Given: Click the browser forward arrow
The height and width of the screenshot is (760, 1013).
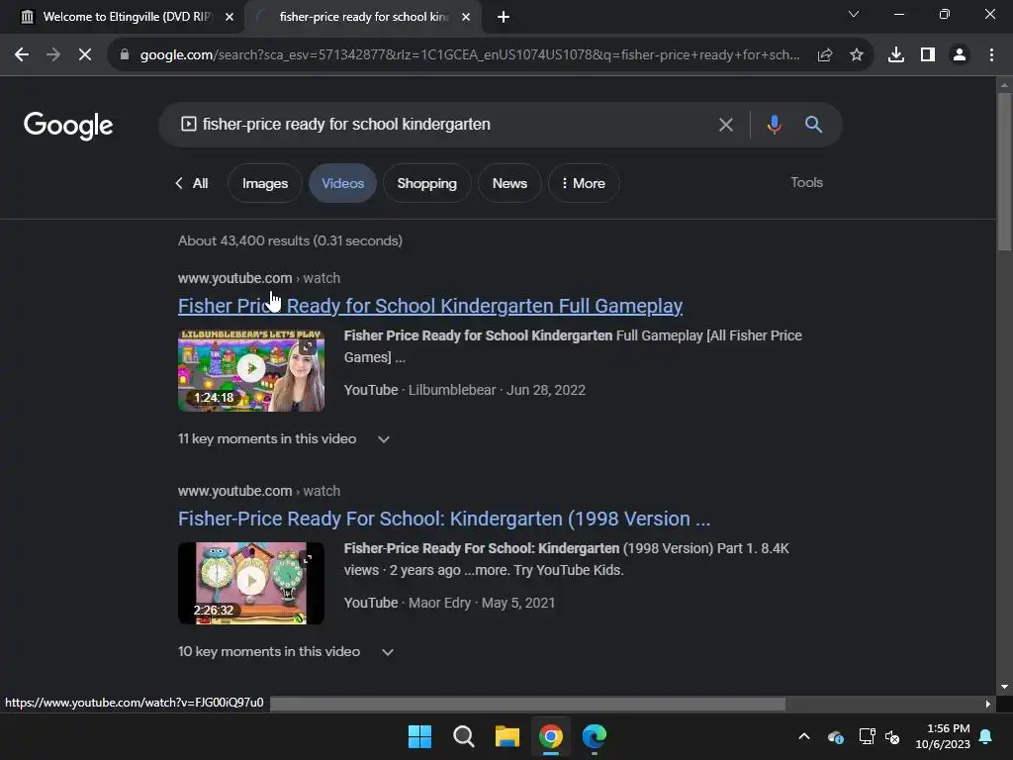Looking at the screenshot, I should [x=53, y=55].
